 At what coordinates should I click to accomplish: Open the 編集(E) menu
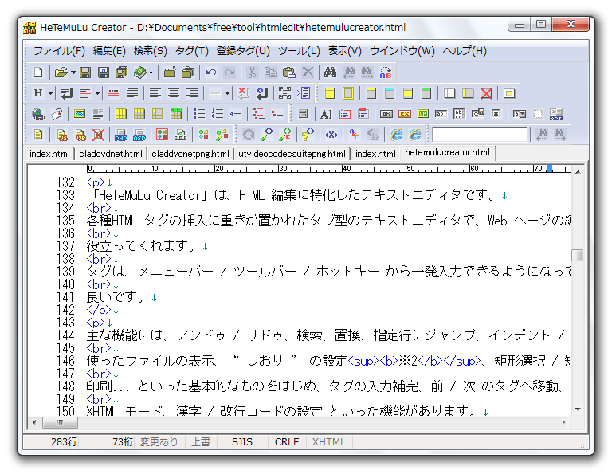(x=109, y=51)
